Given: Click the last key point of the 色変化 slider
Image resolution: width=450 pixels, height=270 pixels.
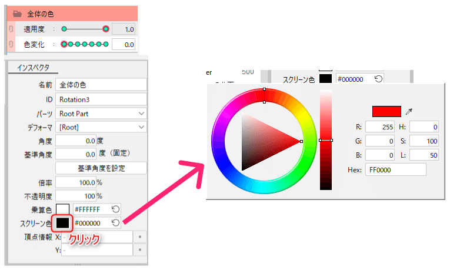Looking at the screenshot, I should click(106, 44).
